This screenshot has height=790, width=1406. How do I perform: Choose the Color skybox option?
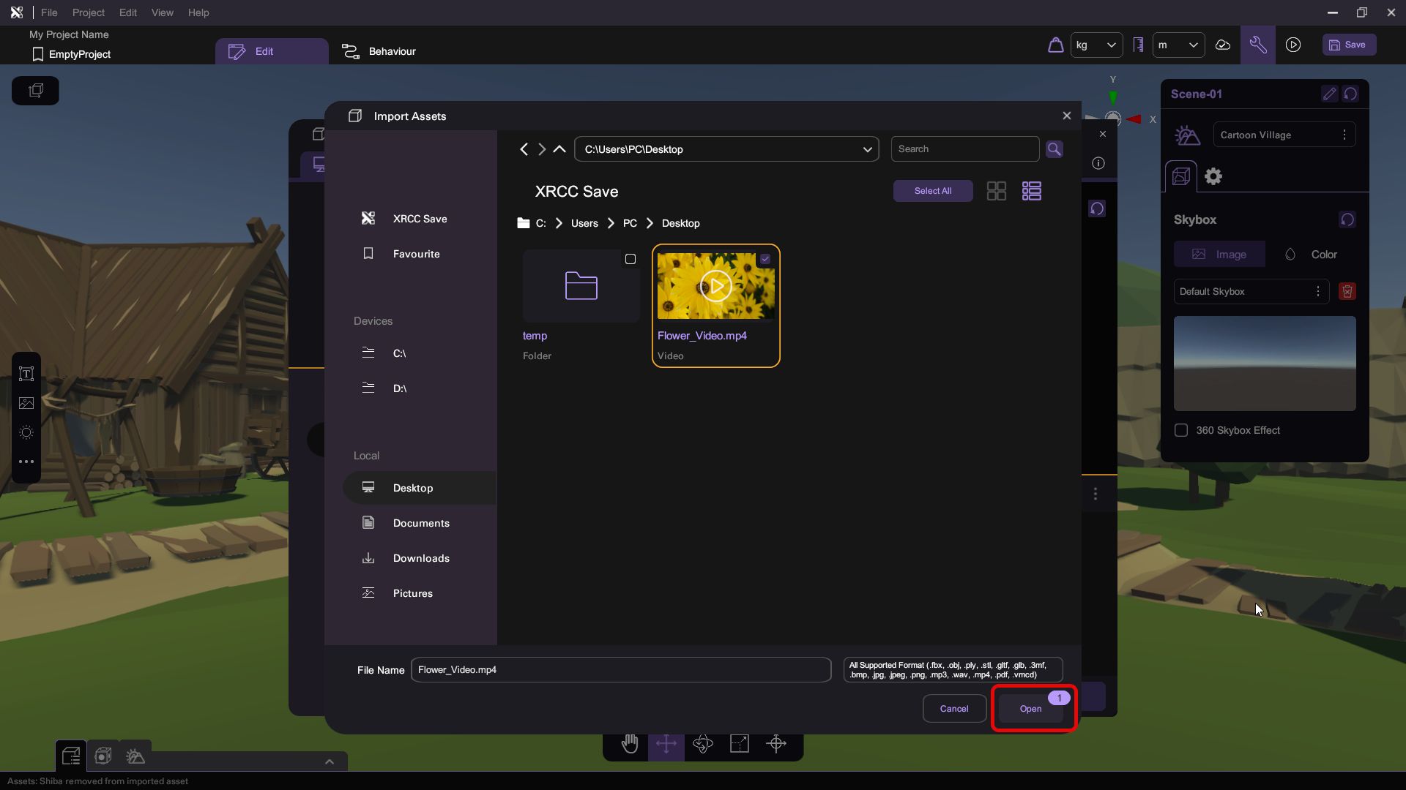point(1311,255)
